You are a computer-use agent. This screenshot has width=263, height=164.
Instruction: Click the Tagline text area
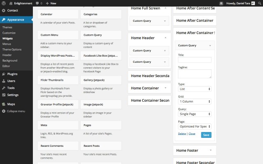(x=194, y=74)
